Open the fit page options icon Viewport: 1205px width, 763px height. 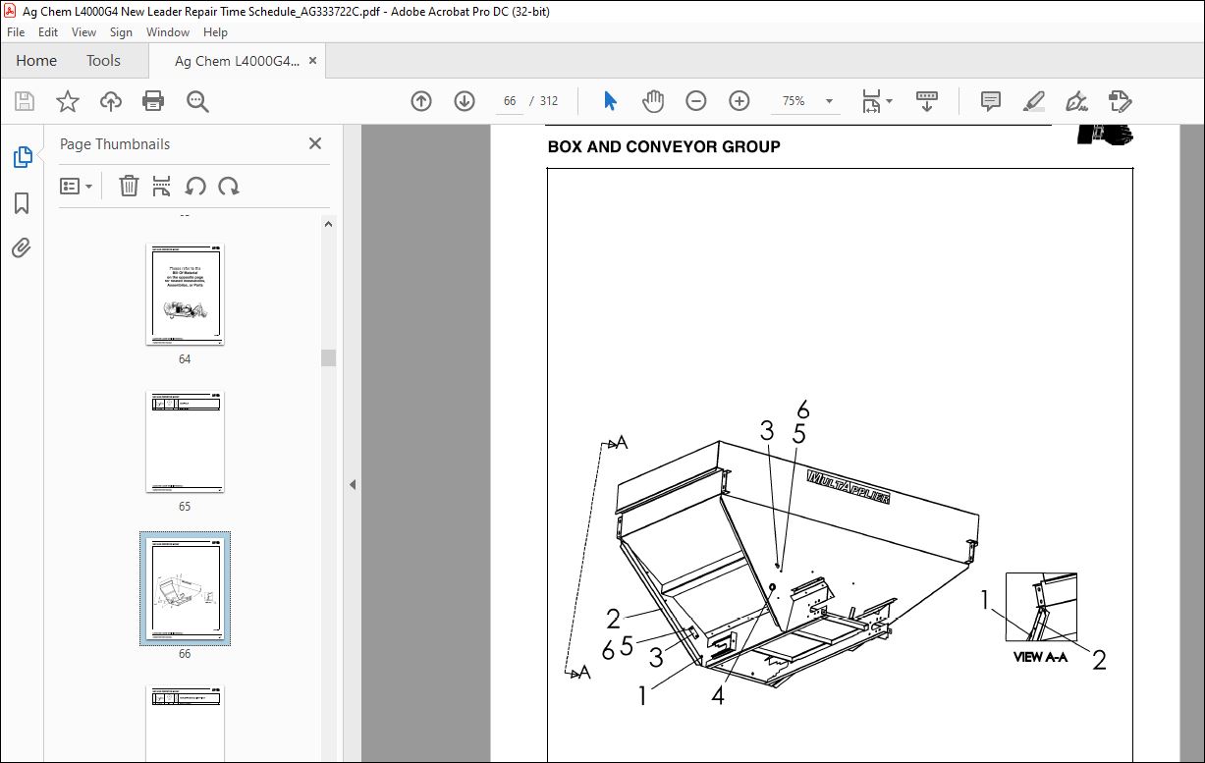(x=876, y=101)
